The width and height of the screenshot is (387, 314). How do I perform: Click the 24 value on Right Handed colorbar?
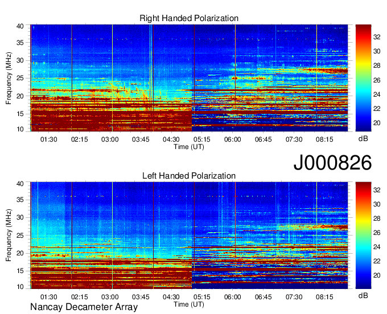[377, 94]
